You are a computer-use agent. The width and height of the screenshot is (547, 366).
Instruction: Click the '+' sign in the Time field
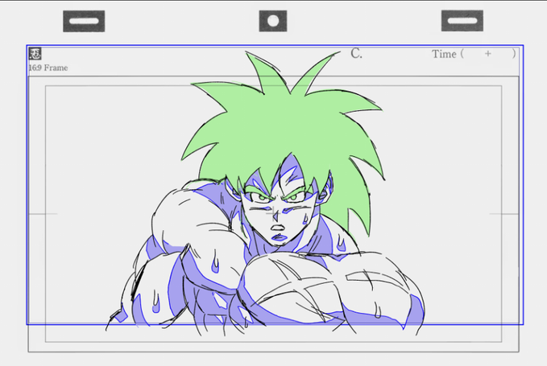(488, 54)
